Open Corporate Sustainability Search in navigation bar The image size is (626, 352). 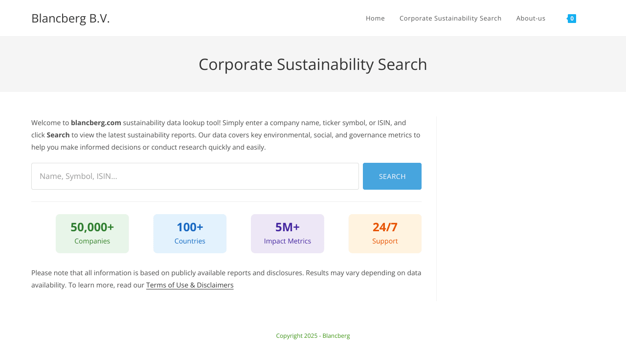(x=450, y=18)
